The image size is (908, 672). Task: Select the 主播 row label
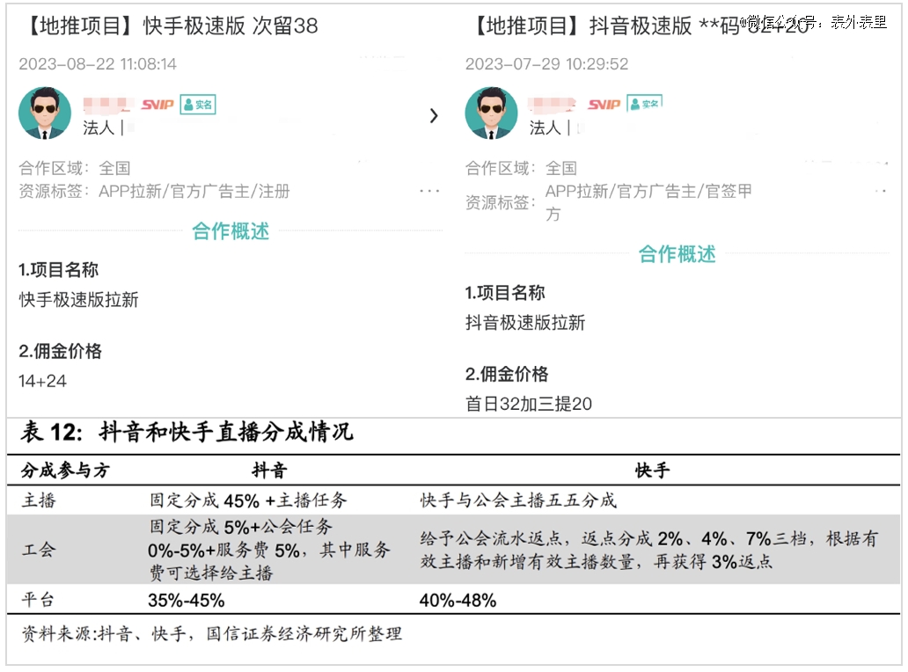point(39,500)
